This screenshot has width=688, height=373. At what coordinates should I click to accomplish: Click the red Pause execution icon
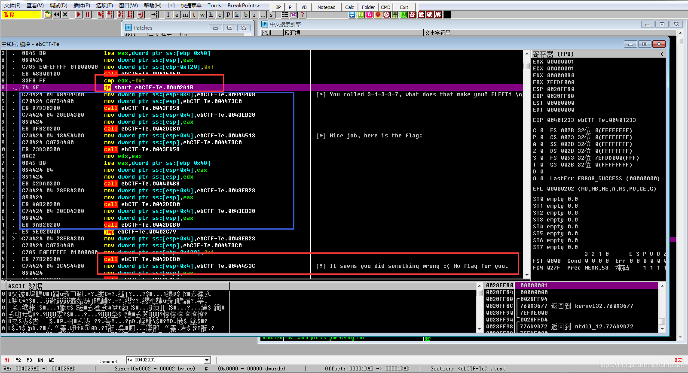click(87, 15)
